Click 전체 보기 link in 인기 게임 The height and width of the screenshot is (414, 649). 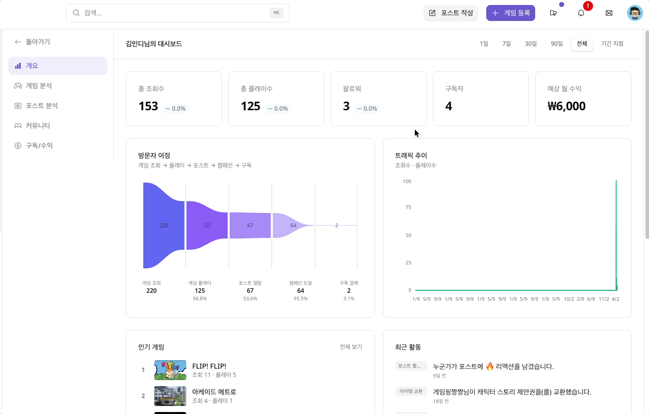(x=350, y=347)
